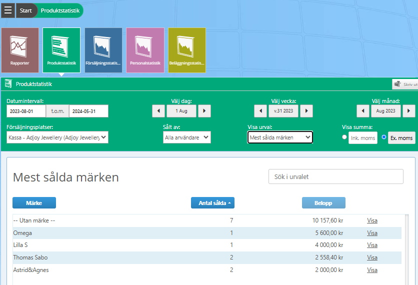Viewport: 418px width, 285px height.
Task: Open the Visa urval dropdown
Action: 280,137
